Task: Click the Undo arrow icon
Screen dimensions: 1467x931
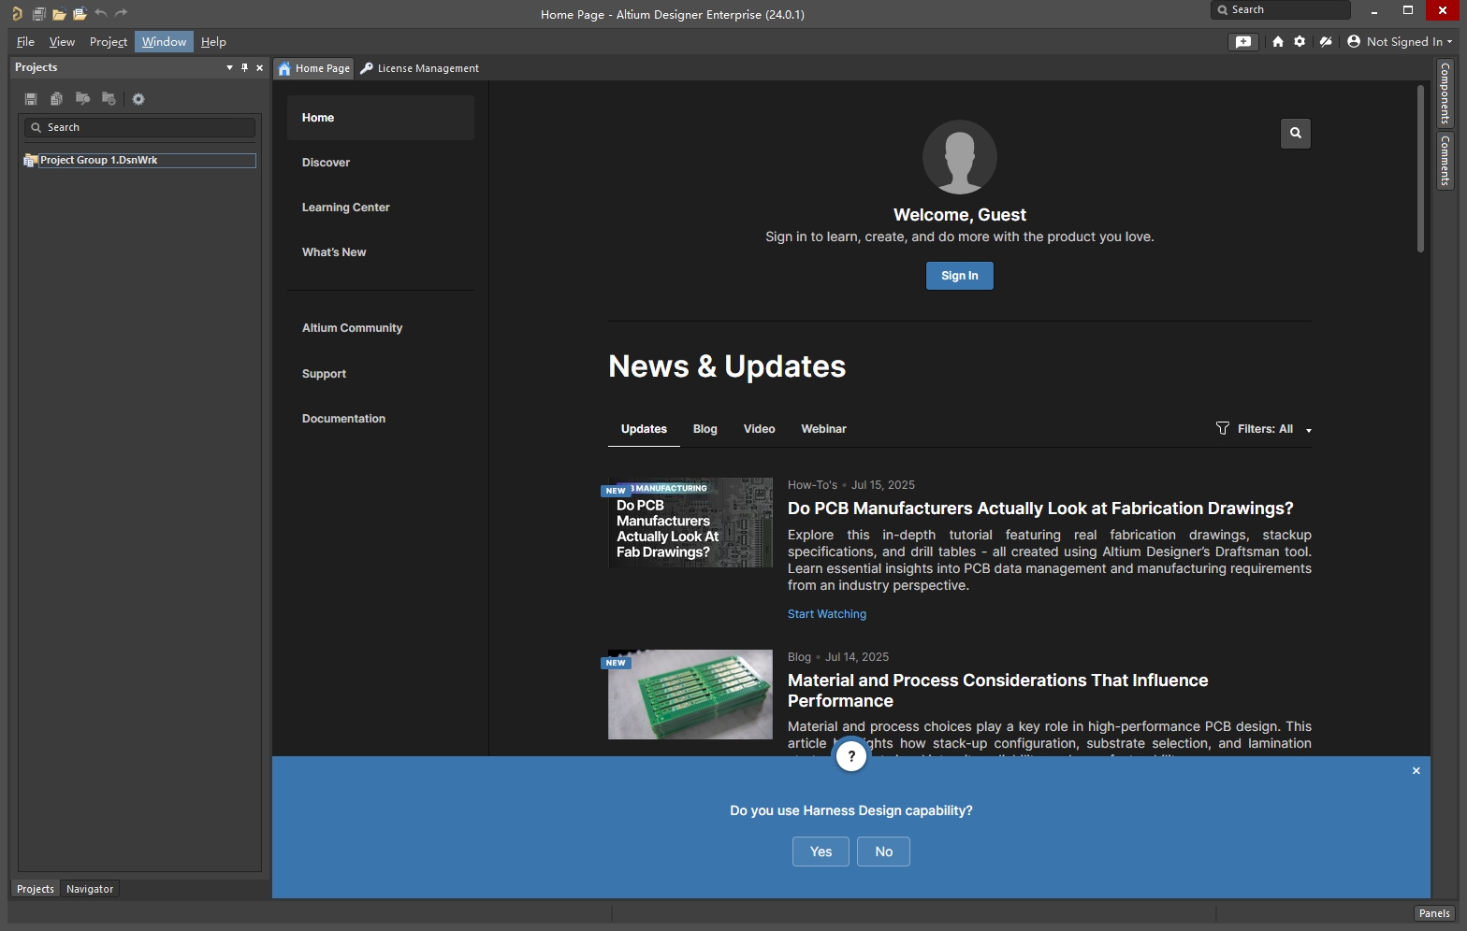Action: (101, 14)
